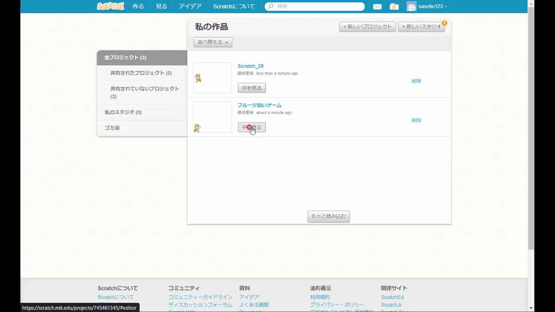The height and width of the screenshot is (312, 555).
Task: Open the 見る menu item
Action: pyautogui.click(x=161, y=6)
